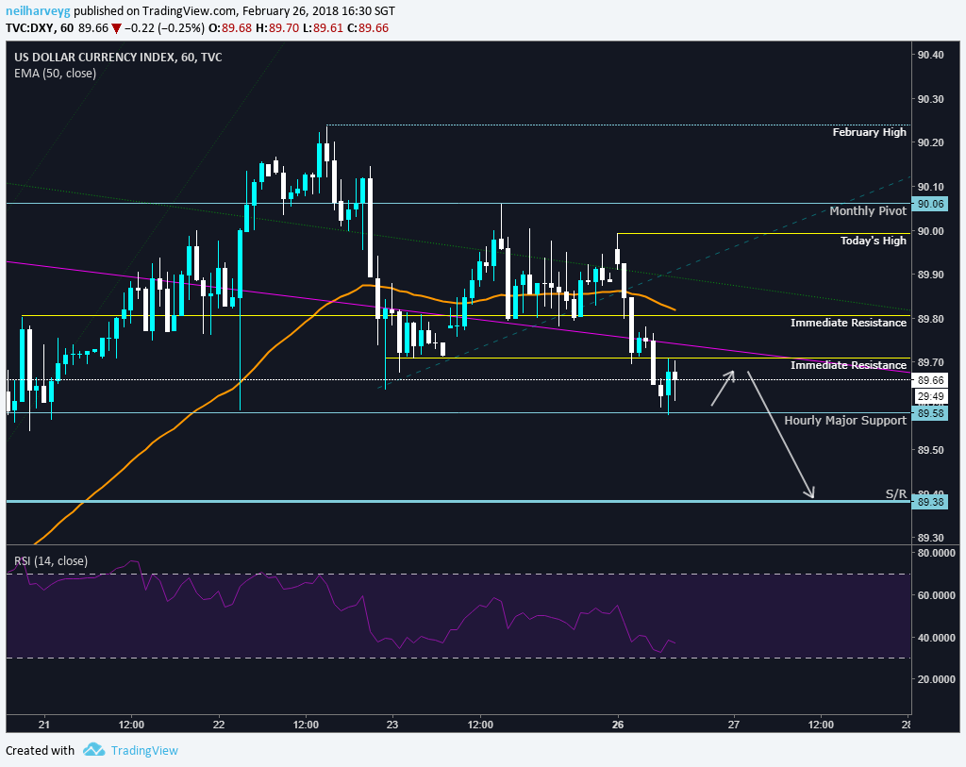Select the RSI (14, close) indicator label
966x767 pixels.
[x=51, y=560]
